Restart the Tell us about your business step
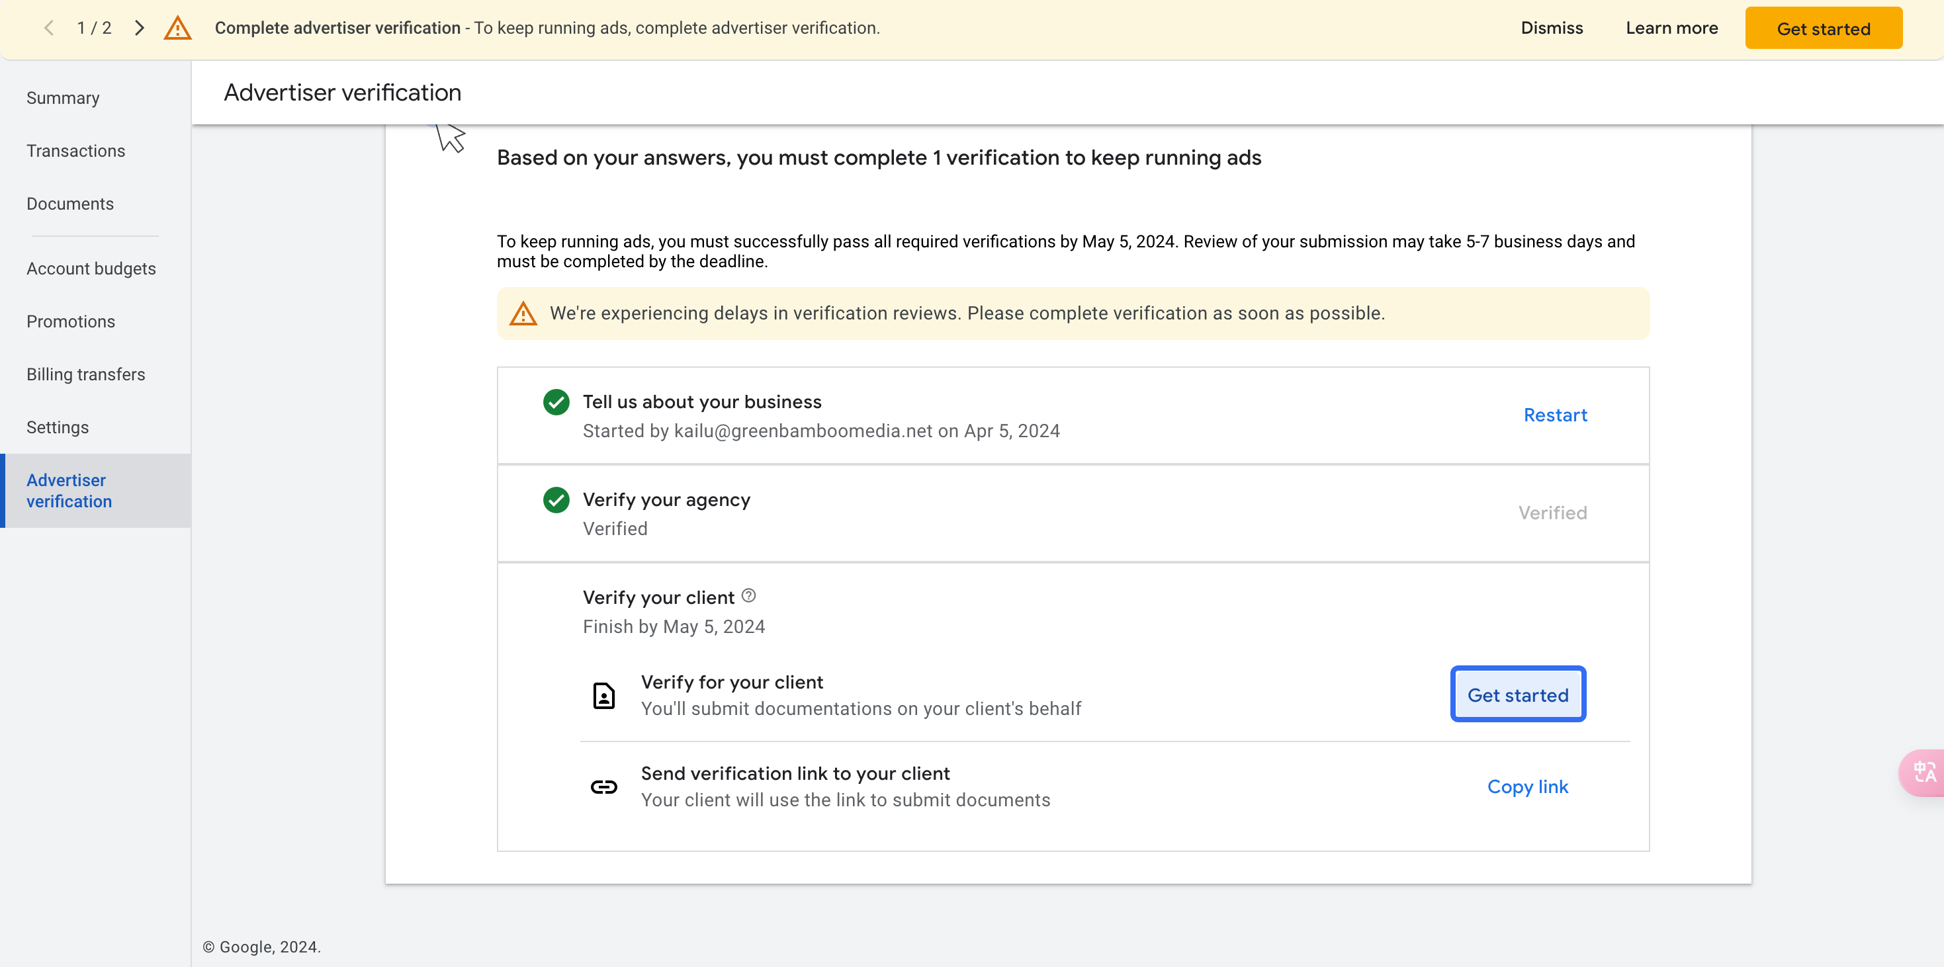Viewport: 1944px width, 967px height. coord(1556,415)
